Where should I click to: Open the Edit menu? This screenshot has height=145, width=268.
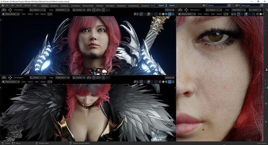[x=12, y=5]
